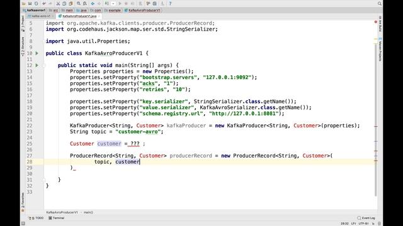Screen dimensions: 403x226
Task: Click the main() bottom breadcrumb
Action: (x=88, y=212)
